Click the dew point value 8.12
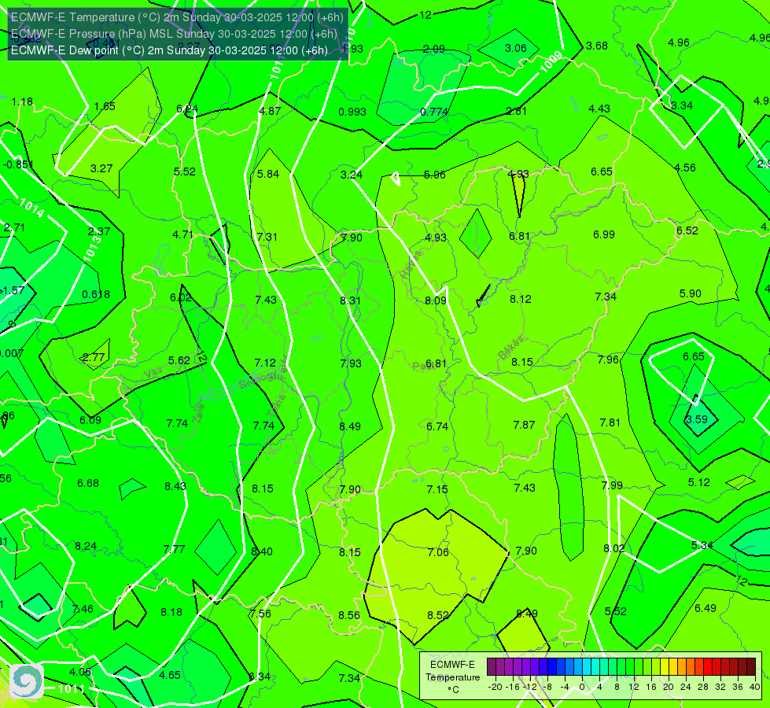 point(521,299)
